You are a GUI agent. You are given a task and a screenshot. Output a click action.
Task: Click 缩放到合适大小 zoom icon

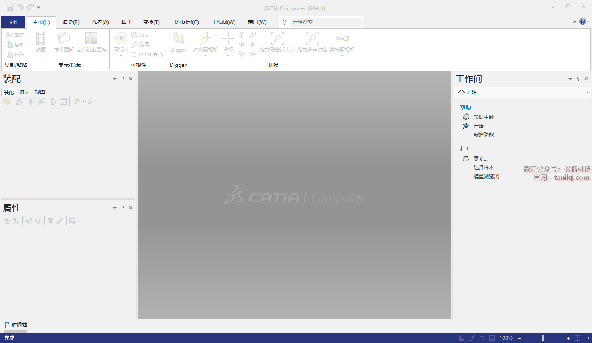(277, 39)
